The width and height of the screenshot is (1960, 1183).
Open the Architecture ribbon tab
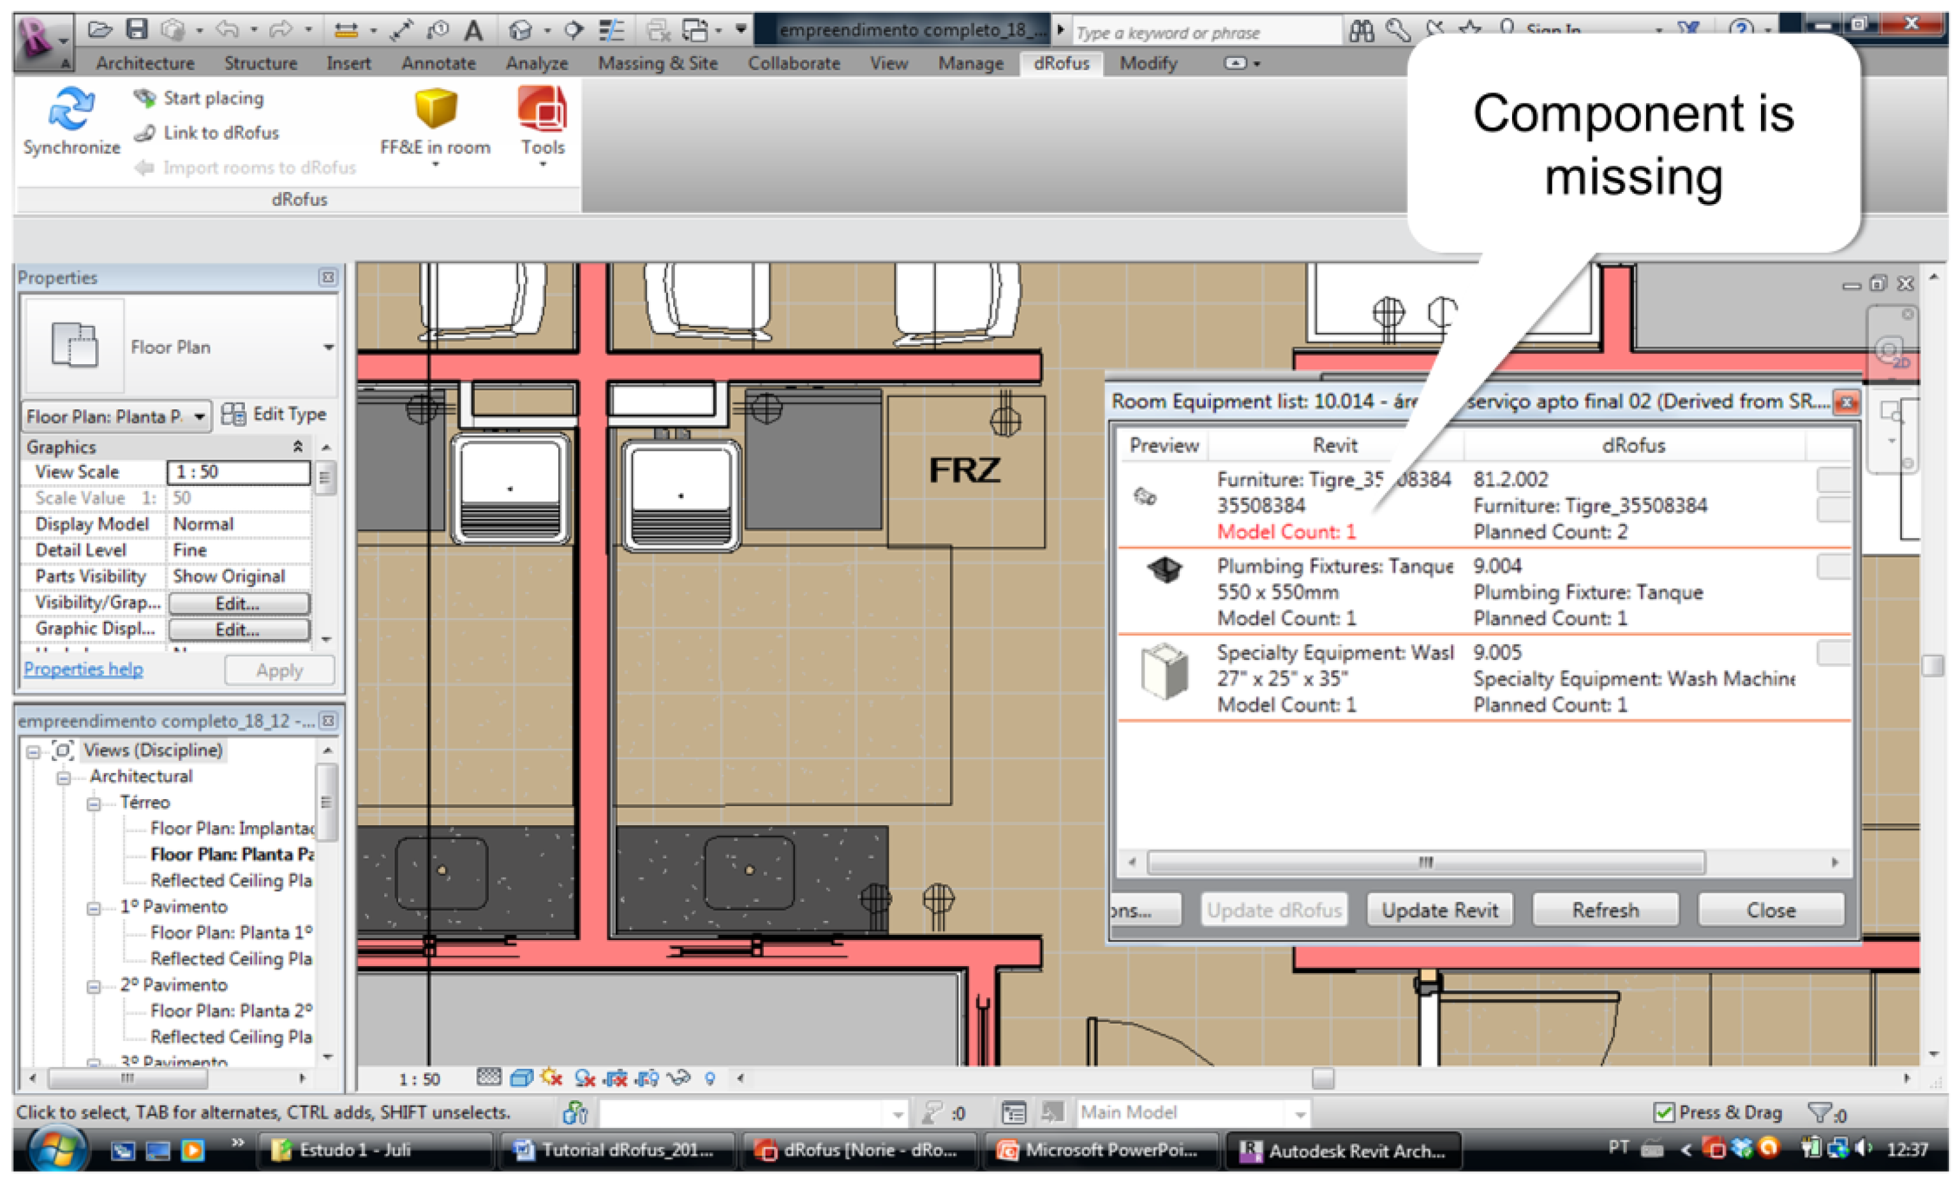pos(145,64)
